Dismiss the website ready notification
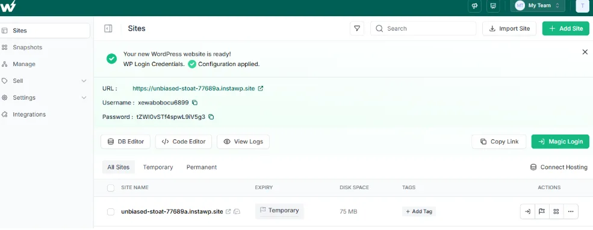The height and width of the screenshot is (230, 593). pos(585,52)
